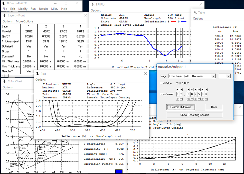The image size is (244, 174).
Task: Increment the first decimal digit of New Value
Action: (x=188, y=90)
